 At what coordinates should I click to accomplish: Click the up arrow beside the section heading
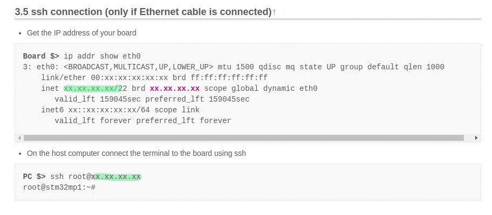[x=274, y=12]
